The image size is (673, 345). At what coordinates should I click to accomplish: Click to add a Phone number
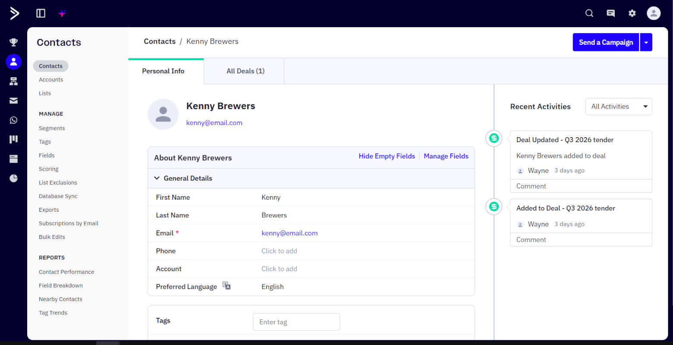click(x=279, y=251)
